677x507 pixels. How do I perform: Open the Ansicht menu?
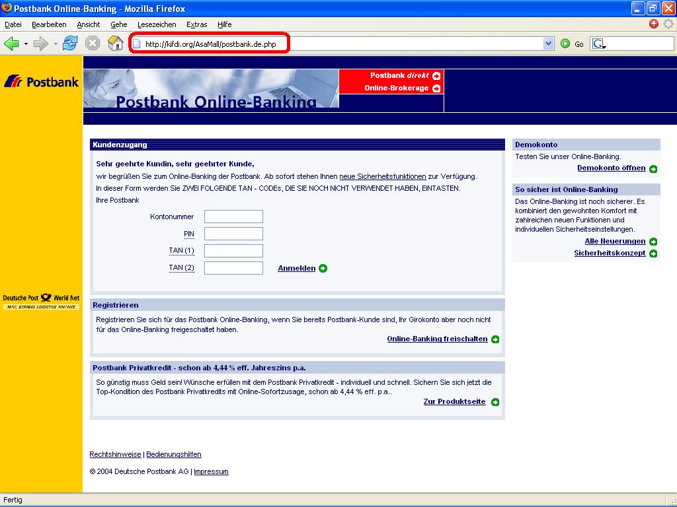(89, 24)
